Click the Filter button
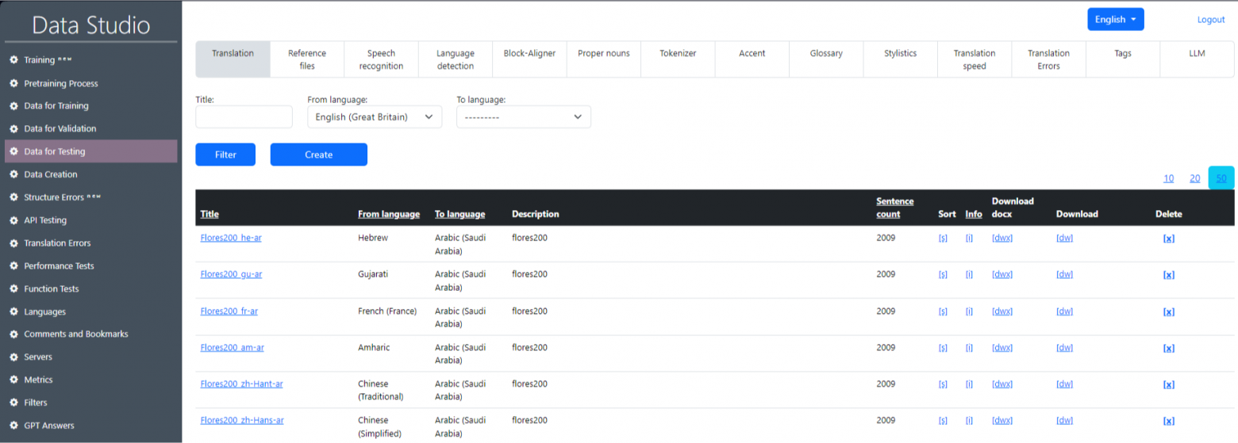This screenshot has height=443, width=1238. (x=225, y=155)
